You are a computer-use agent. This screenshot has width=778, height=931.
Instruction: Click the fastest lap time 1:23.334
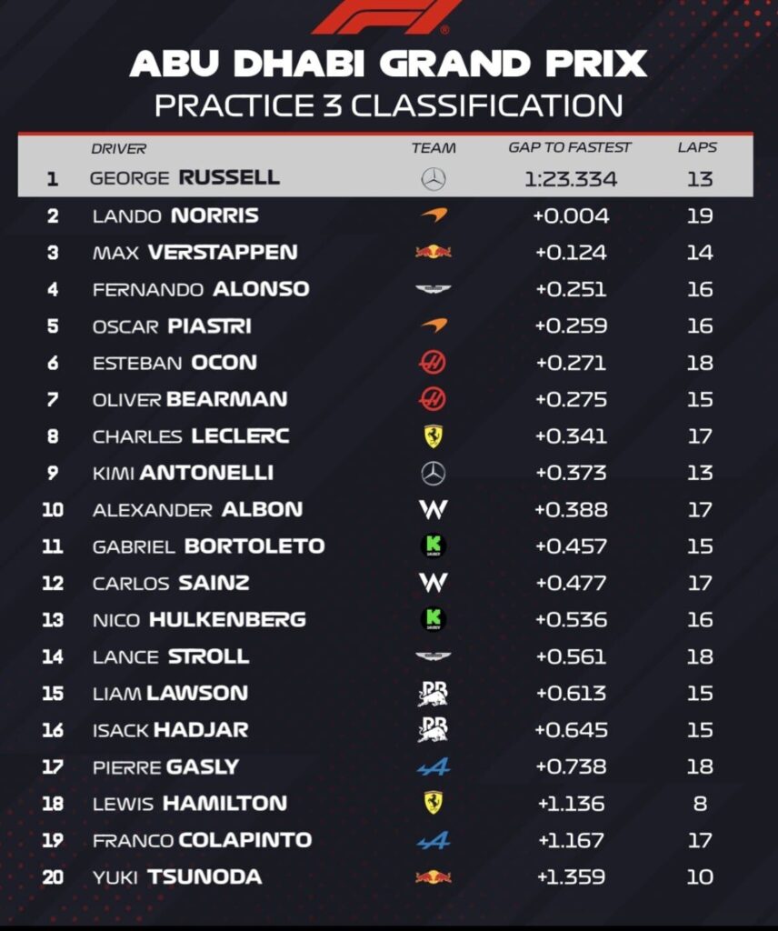point(570,179)
